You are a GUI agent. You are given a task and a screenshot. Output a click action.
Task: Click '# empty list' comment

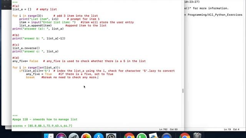click(x=47, y=9)
